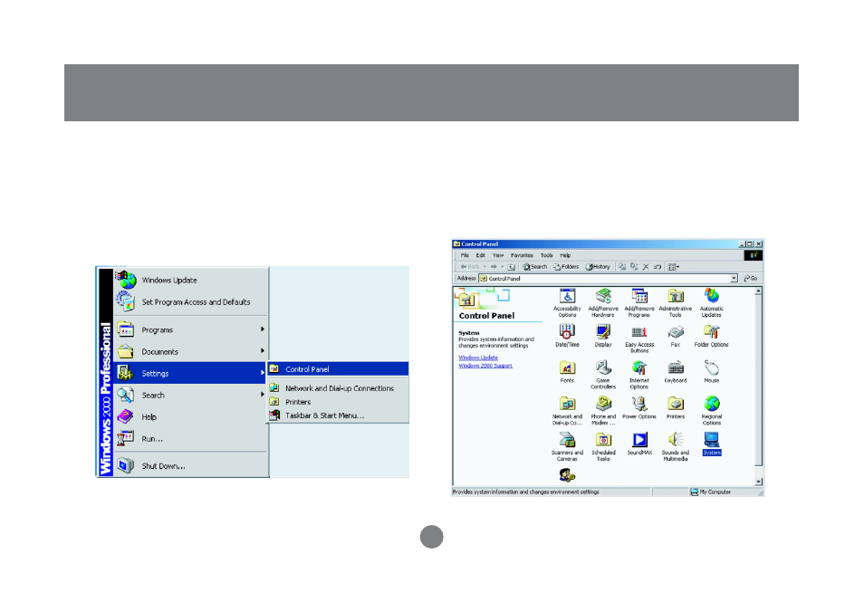Image resolution: width=864 pixels, height=601 pixels.
Task: Click the Back toolbar button
Action: pos(470,267)
